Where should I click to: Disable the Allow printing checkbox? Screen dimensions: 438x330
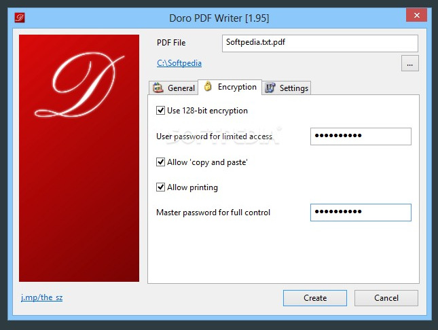[160, 187]
